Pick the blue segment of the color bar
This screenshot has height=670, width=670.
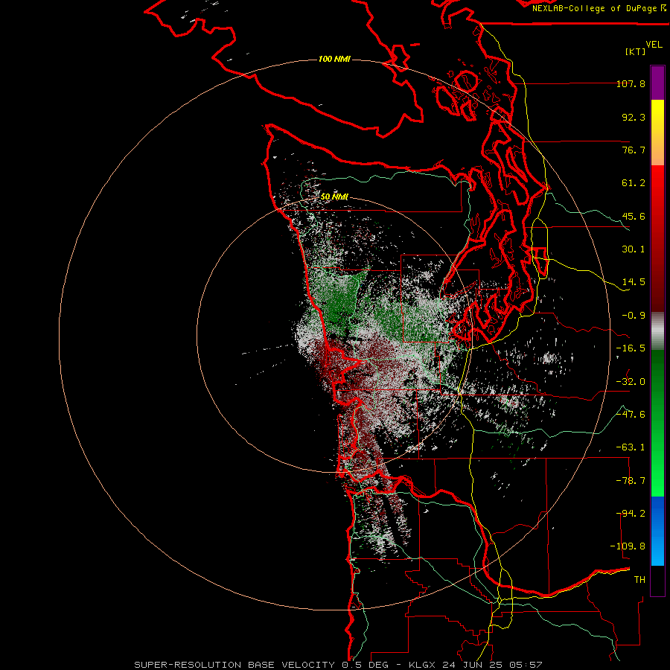(x=657, y=531)
